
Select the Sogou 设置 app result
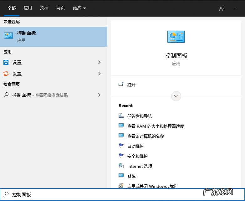click(x=54, y=74)
